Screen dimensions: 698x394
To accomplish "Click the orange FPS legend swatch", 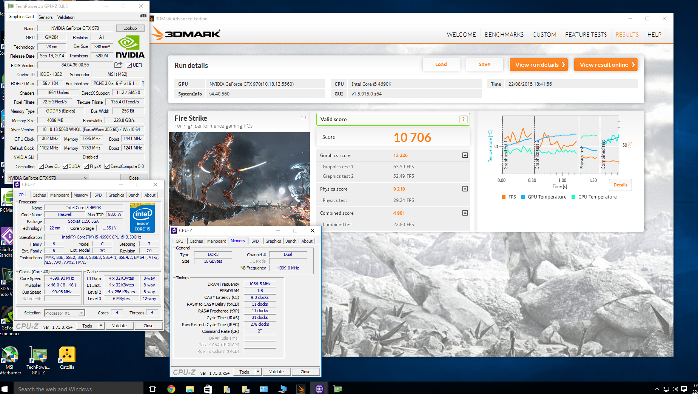I will tap(504, 197).
